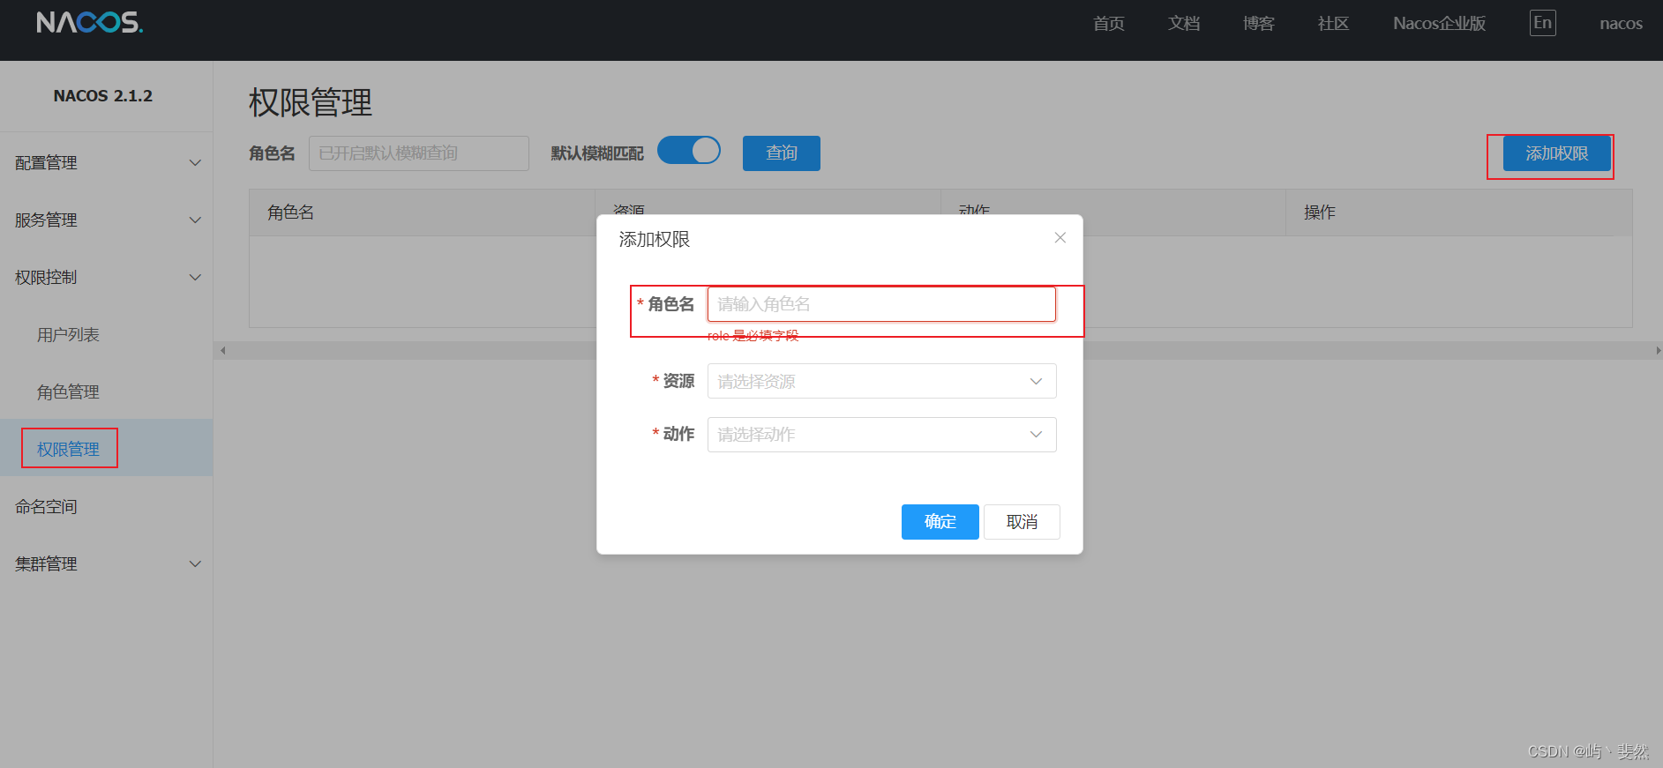Screen dimensions: 1663x768
Task: Click the NACOS 2.1.2 version label
Action: pos(103,95)
